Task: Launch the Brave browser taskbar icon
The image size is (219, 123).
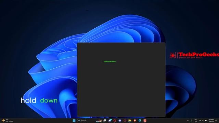Action: 135,121
